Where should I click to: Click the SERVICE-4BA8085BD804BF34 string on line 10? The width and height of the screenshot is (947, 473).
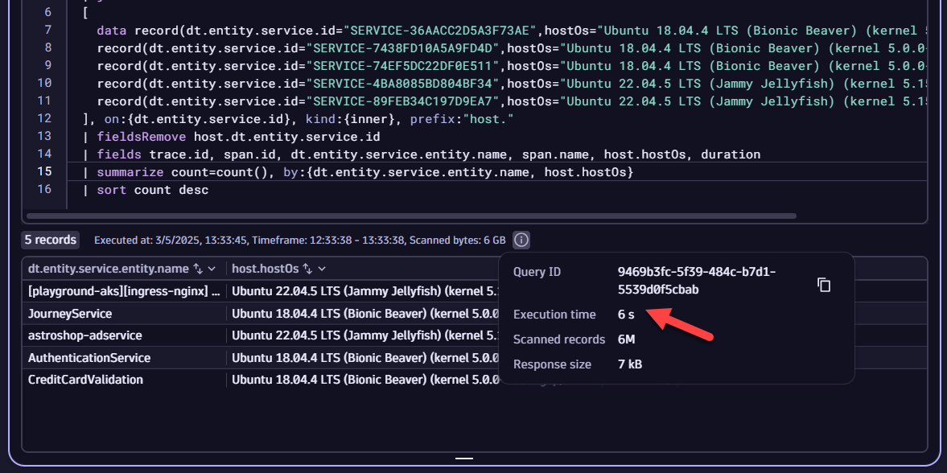coord(403,83)
